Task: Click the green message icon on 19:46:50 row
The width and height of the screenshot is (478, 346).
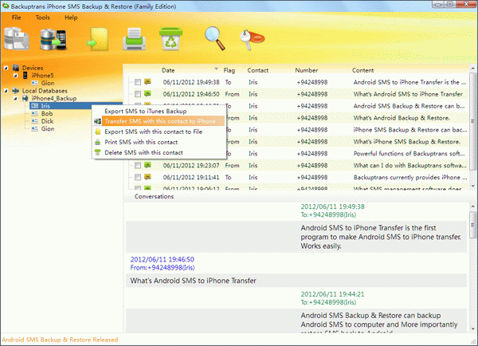Action: [147, 93]
